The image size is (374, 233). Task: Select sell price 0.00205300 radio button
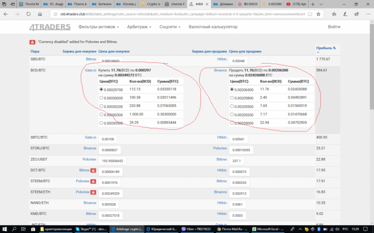pos(232,106)
